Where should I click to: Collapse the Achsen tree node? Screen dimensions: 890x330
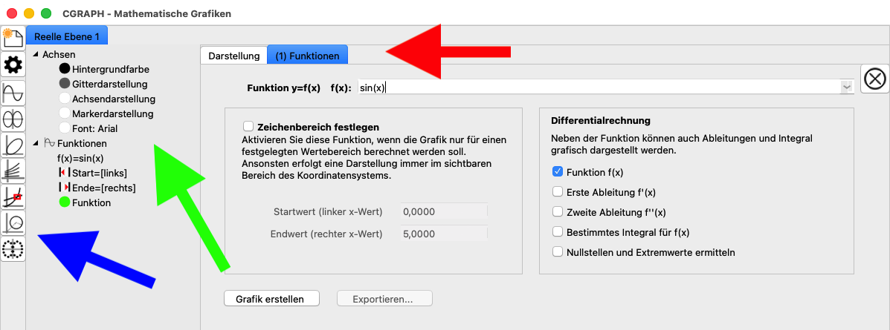36,54
